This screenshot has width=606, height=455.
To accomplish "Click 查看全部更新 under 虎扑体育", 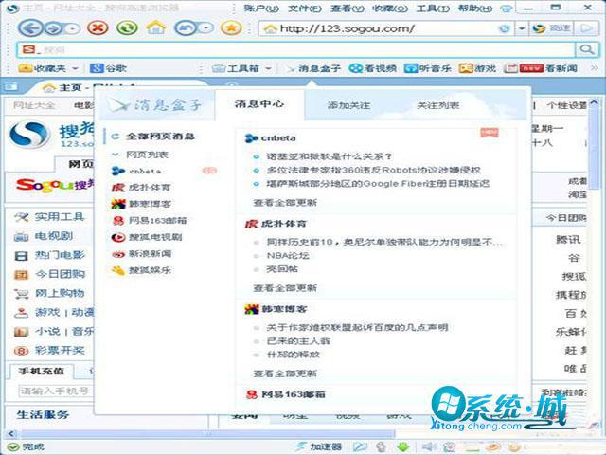I will [285, 288].
